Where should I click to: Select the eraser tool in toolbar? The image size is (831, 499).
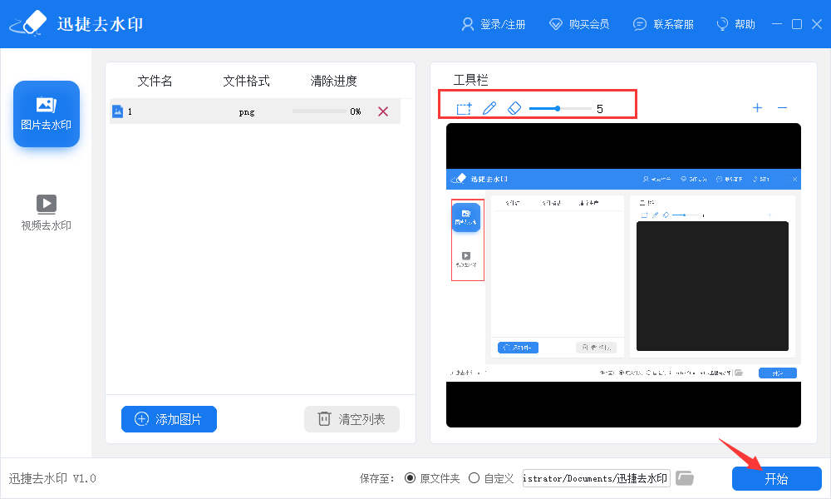tap(514, 108)
